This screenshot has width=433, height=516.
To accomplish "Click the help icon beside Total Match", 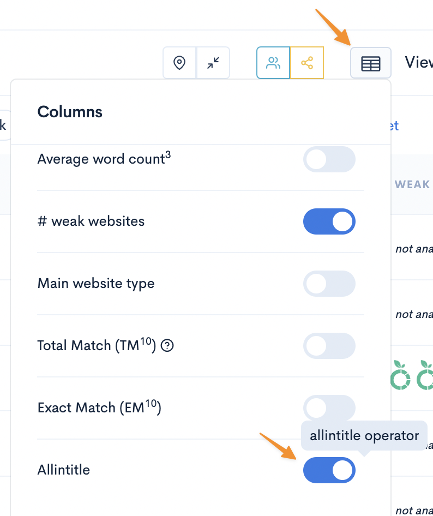I will (167, 345).
